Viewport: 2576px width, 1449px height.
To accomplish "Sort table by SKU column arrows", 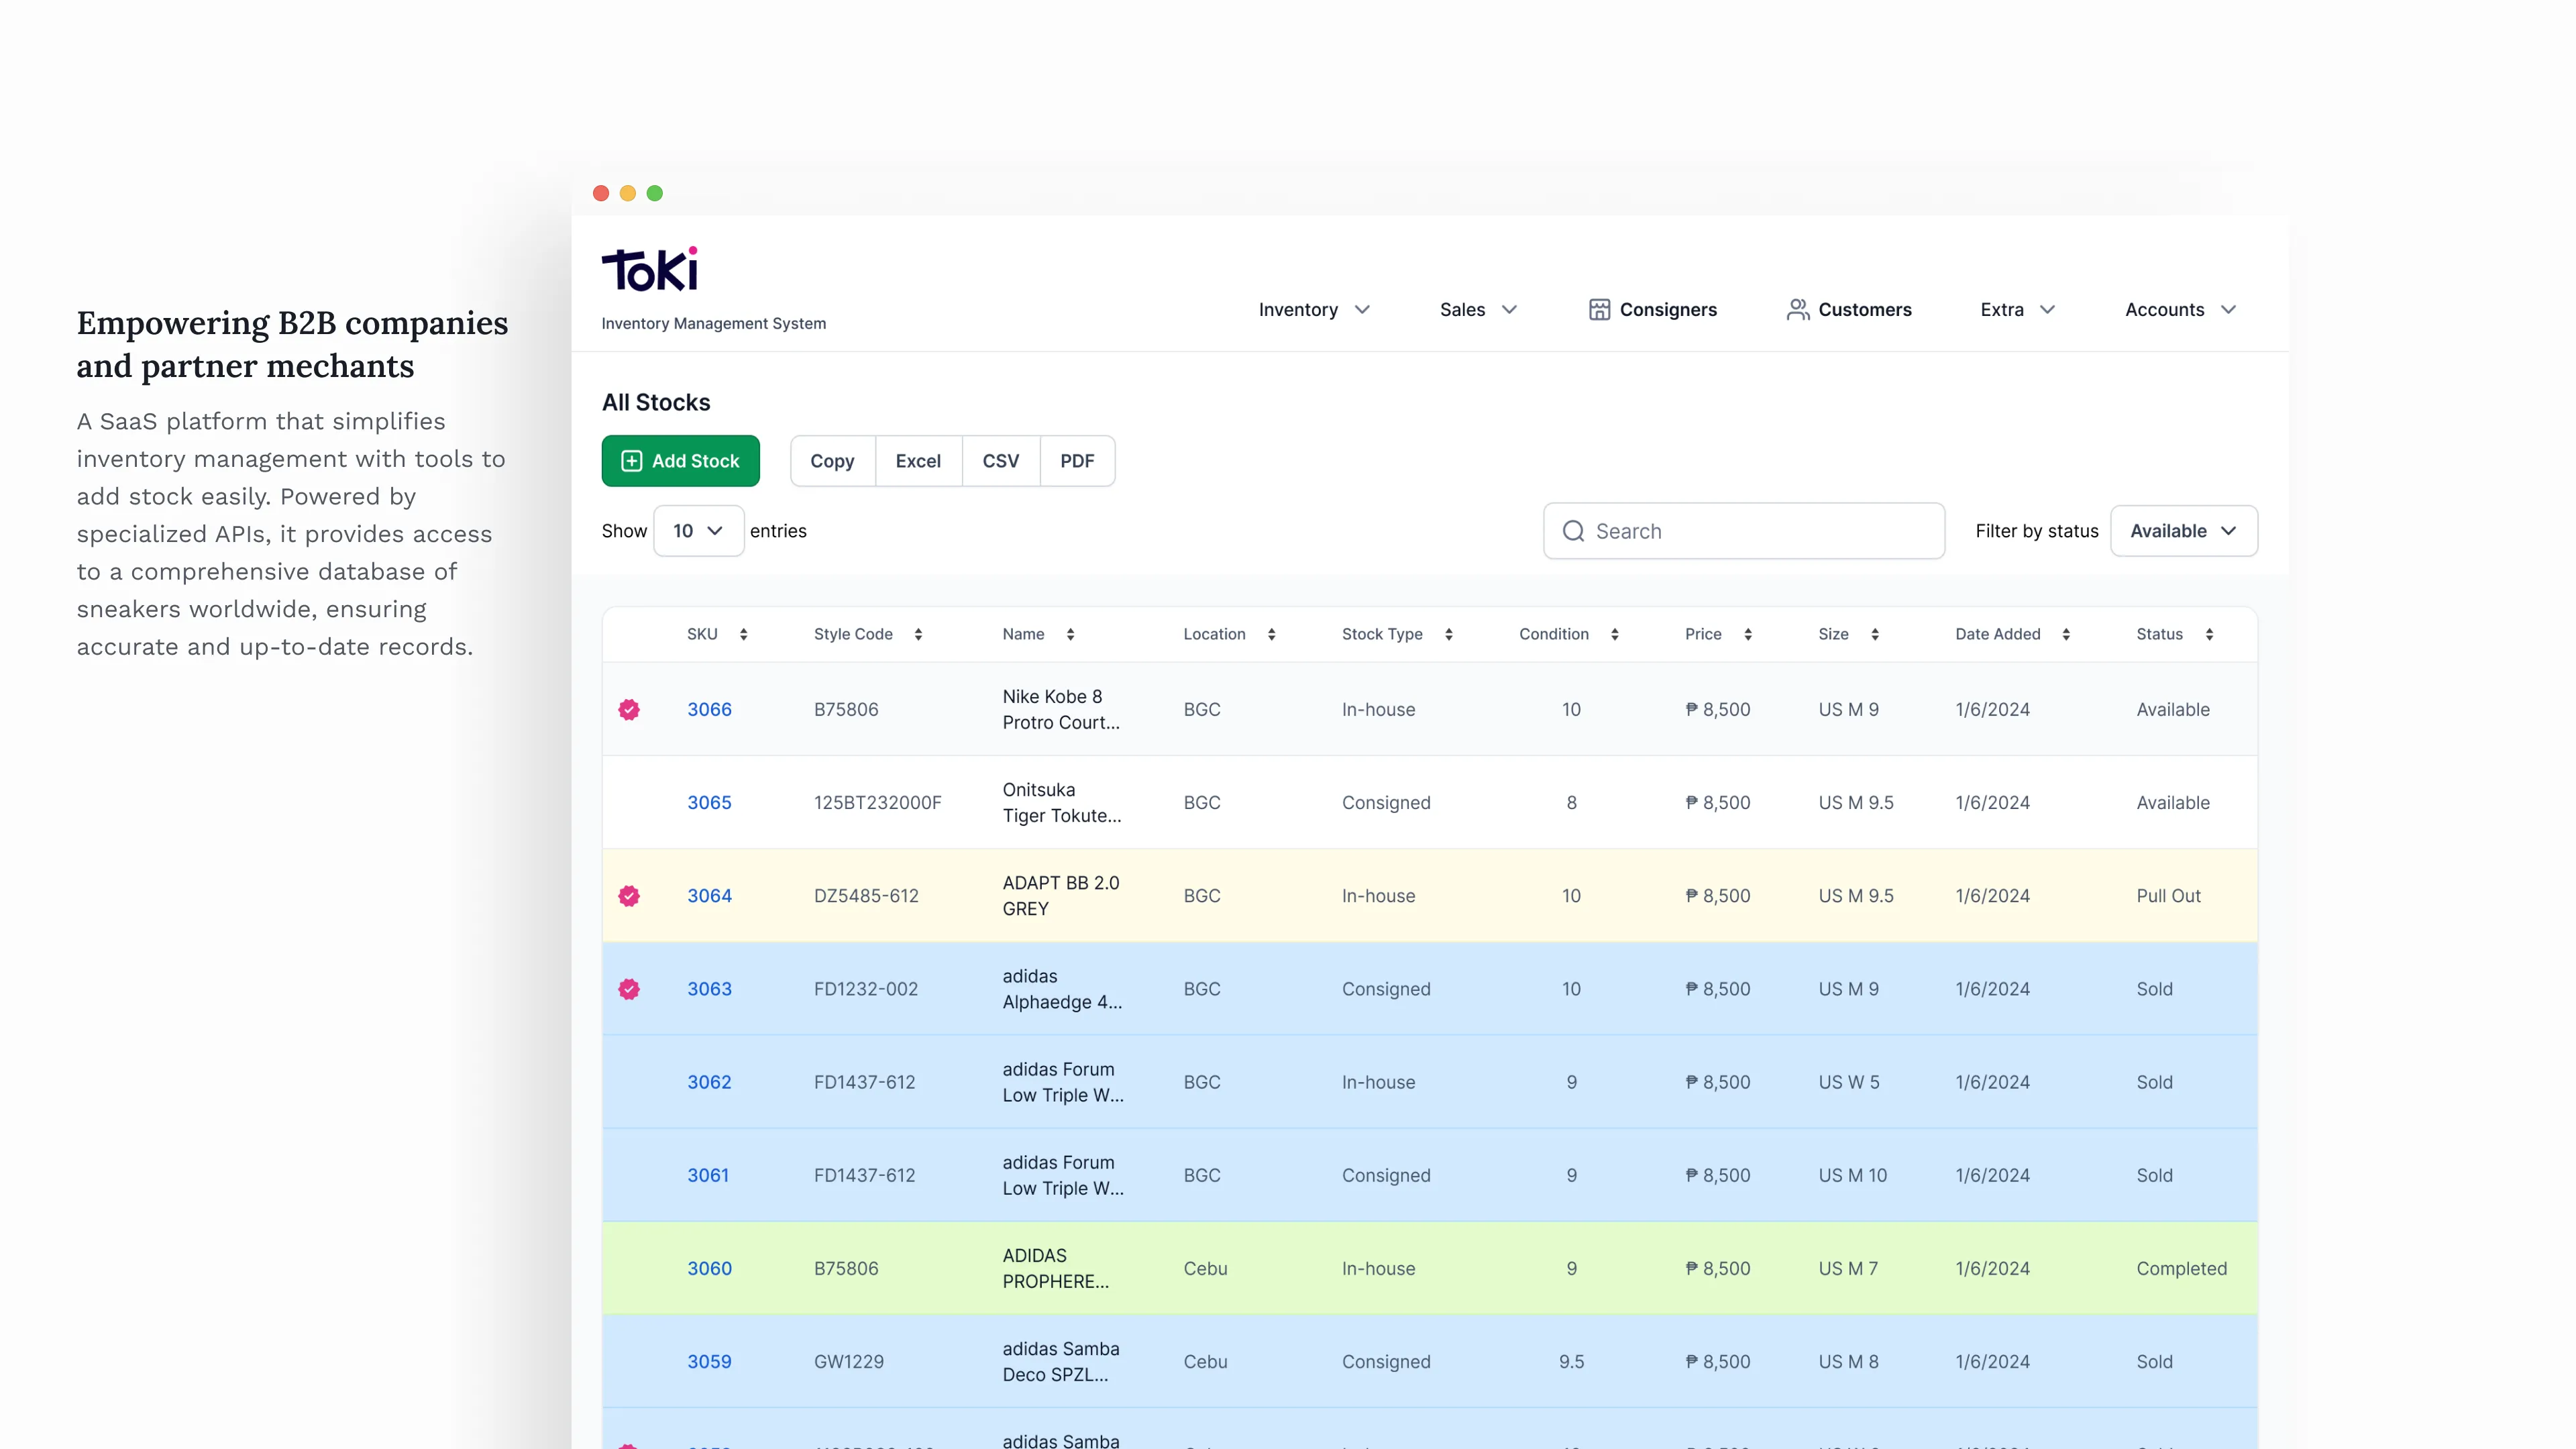I will (x=743, y=634).
